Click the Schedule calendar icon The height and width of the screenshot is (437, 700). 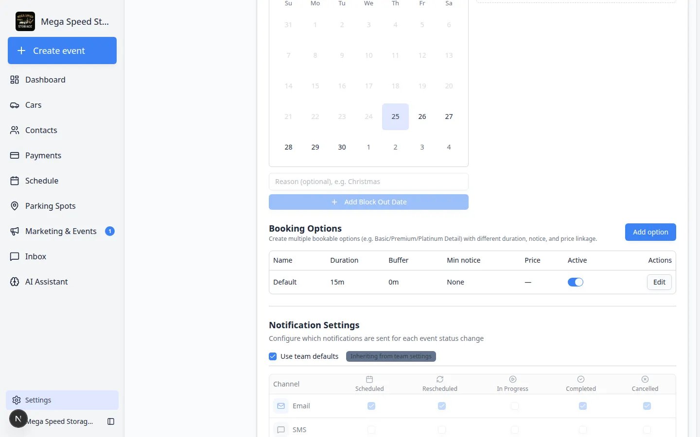point(15,181)
